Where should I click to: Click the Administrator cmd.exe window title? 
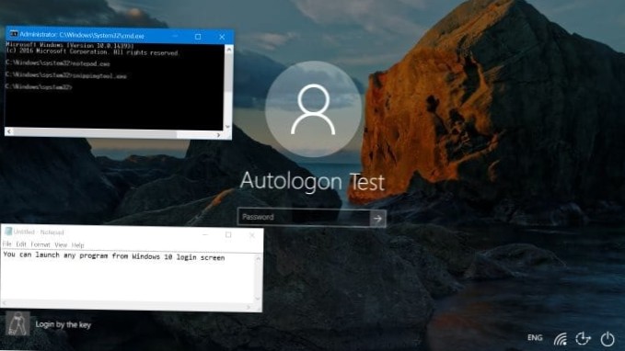coord(82,35)
